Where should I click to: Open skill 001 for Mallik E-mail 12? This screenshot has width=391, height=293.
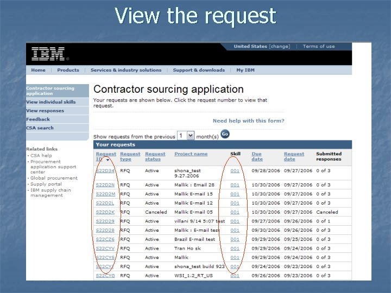(235, 203)
